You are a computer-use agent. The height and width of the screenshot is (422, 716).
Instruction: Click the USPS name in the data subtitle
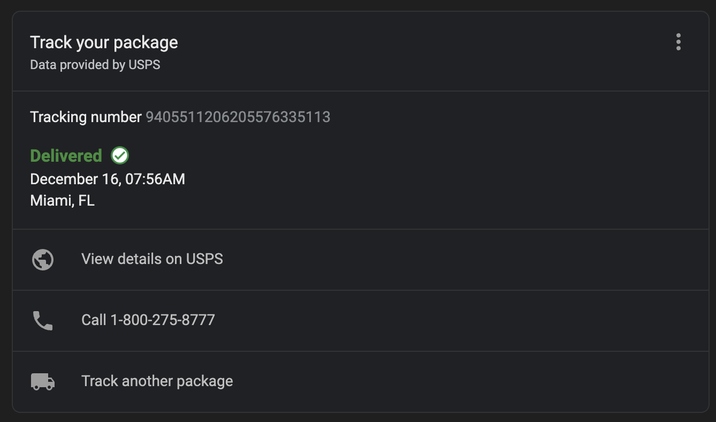click(144, 65)
